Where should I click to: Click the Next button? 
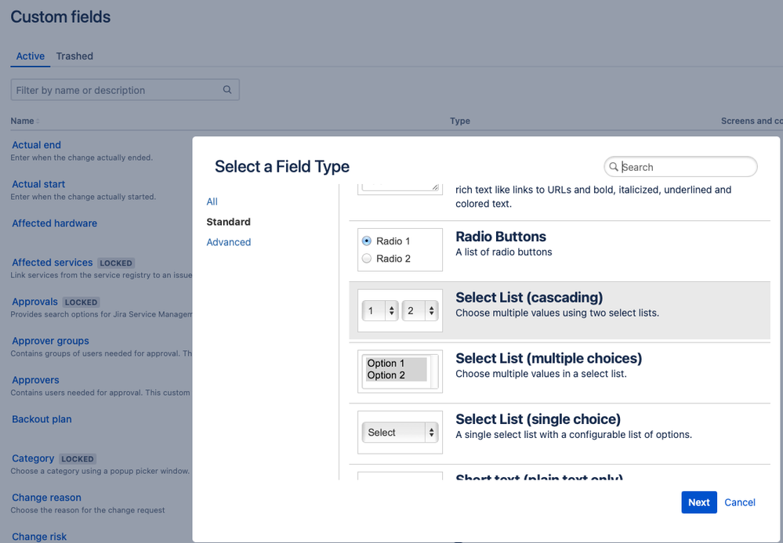699,502
